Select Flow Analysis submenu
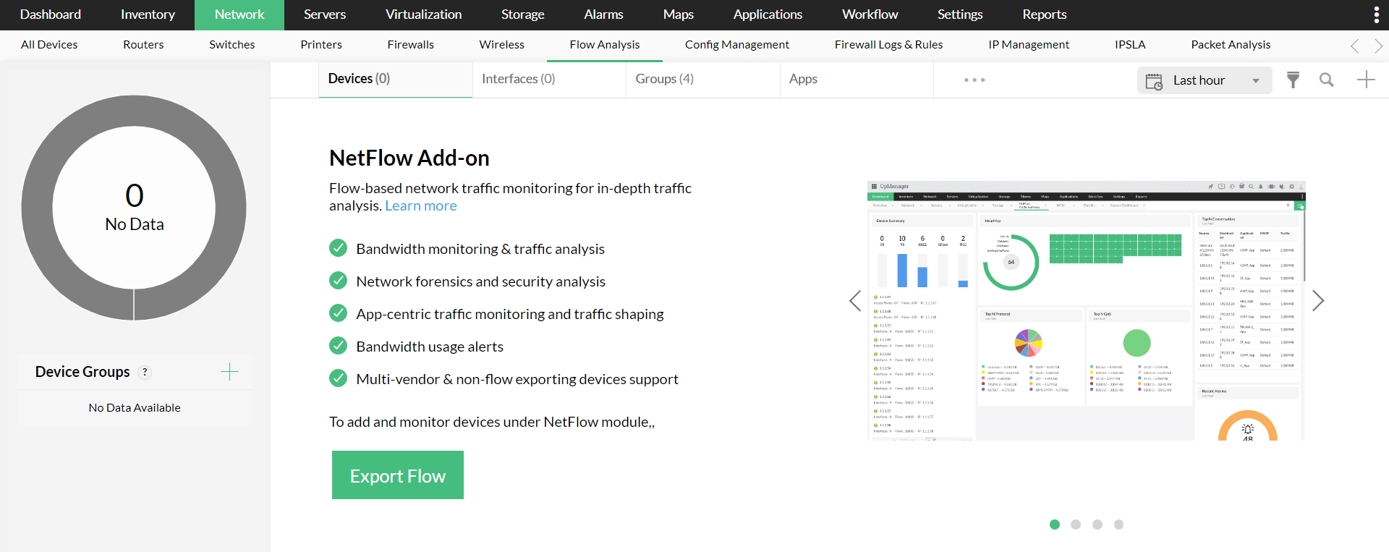1389x552 pixels. (605, 45)
